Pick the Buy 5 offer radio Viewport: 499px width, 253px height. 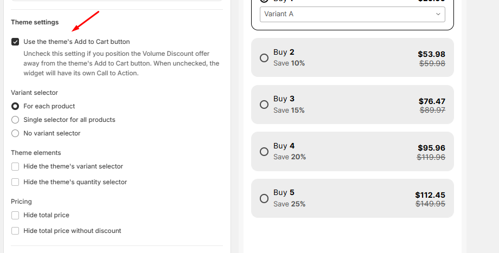[264, 198]
